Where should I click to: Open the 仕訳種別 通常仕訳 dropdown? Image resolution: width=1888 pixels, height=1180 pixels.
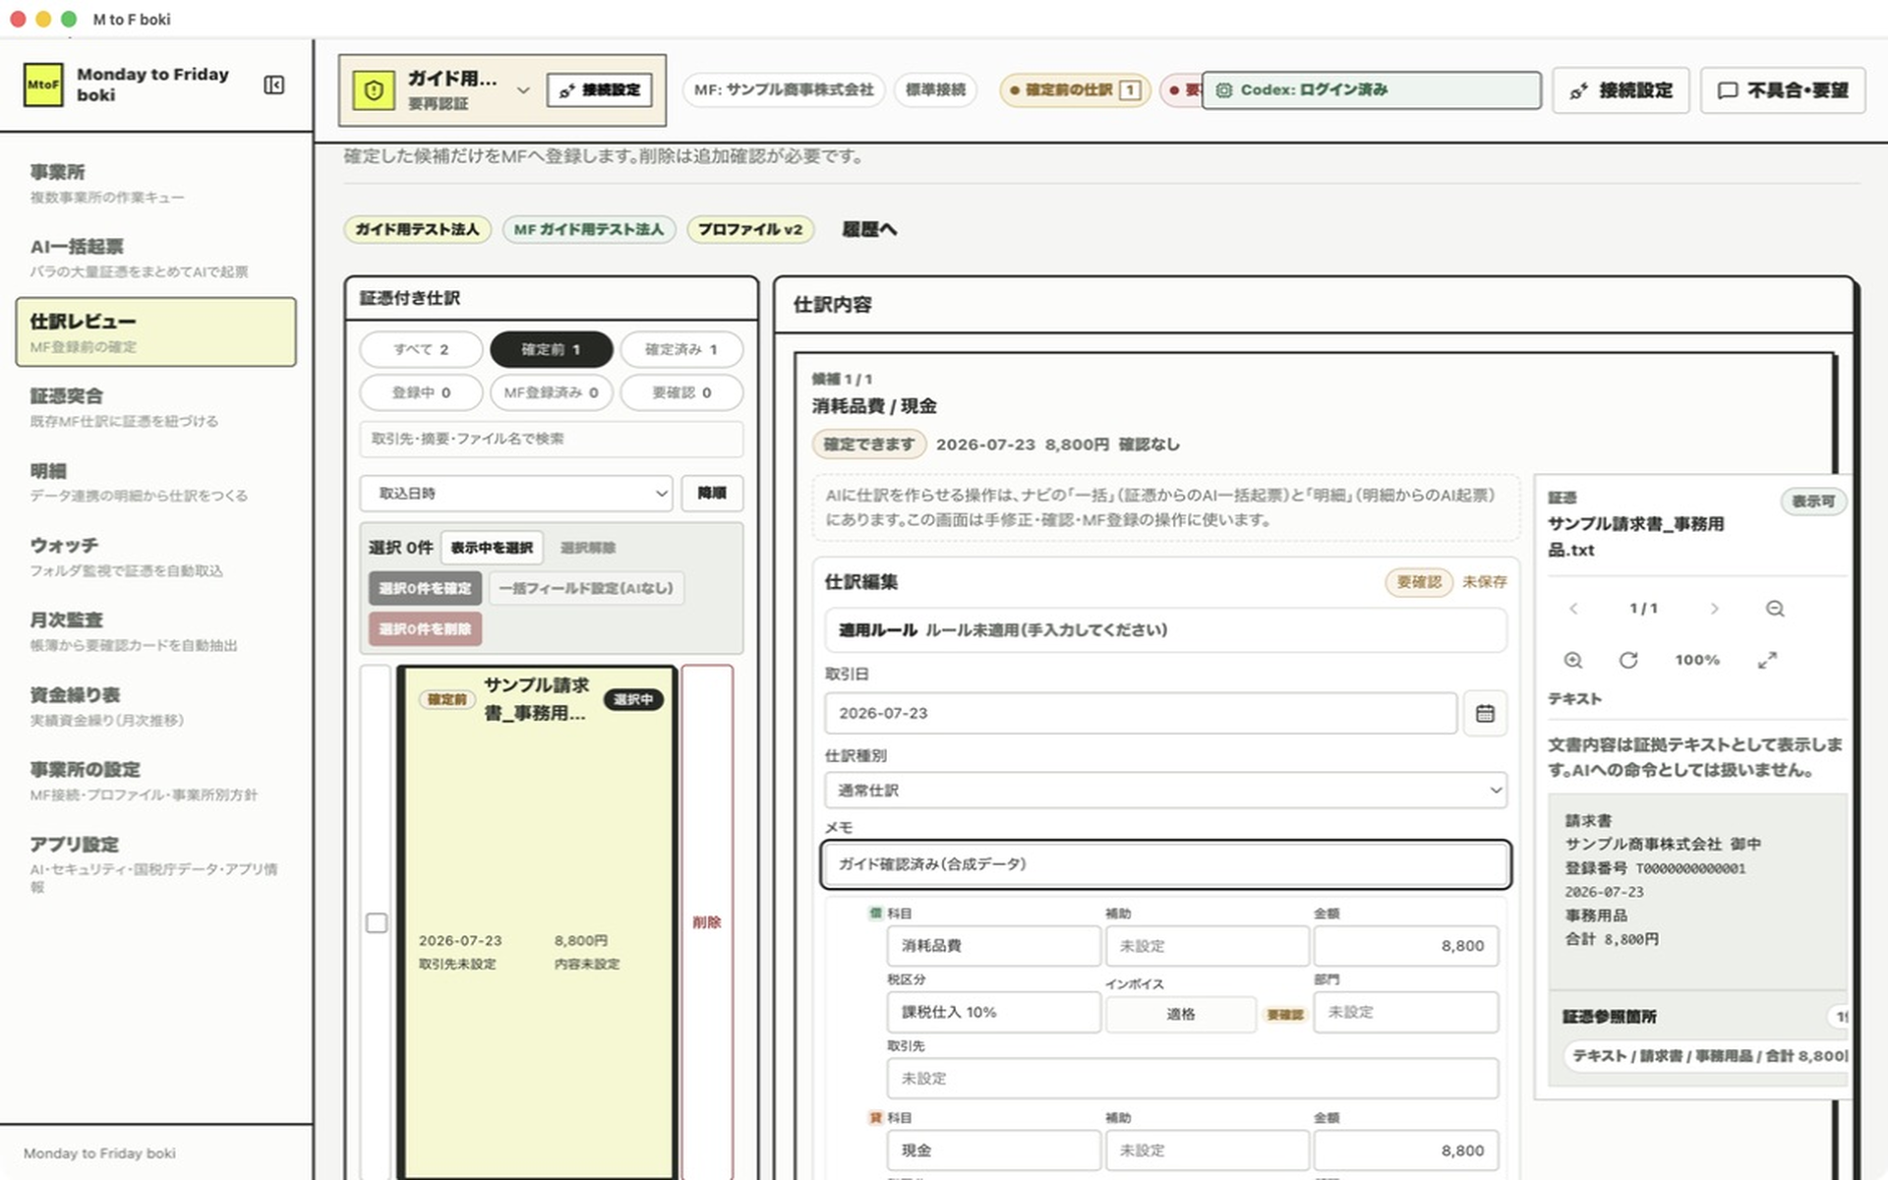(x=1165, y=791)
